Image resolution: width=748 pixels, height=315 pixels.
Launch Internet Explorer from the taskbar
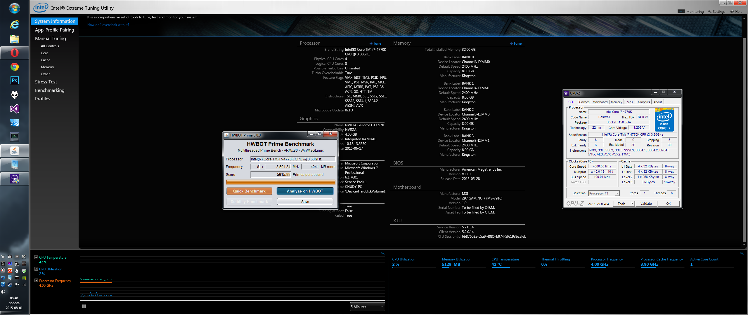[14, 24]
